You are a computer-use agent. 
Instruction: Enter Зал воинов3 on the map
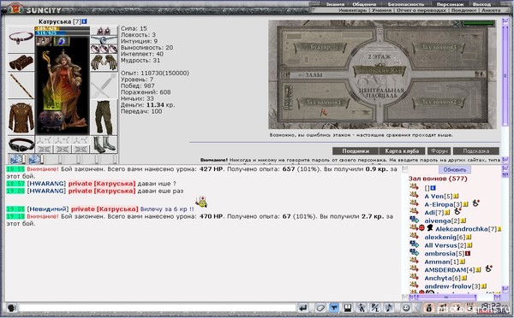439,48
